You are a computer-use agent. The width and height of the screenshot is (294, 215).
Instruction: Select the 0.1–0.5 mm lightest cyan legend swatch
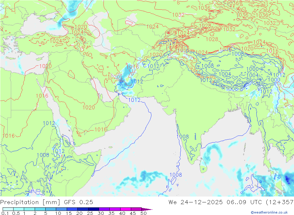pyautogui.click(x=8, y=209)
